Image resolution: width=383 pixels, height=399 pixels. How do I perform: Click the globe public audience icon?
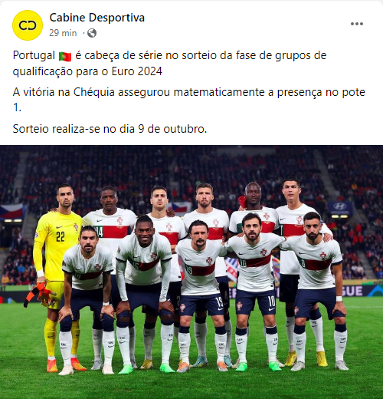tap(92, 33)
